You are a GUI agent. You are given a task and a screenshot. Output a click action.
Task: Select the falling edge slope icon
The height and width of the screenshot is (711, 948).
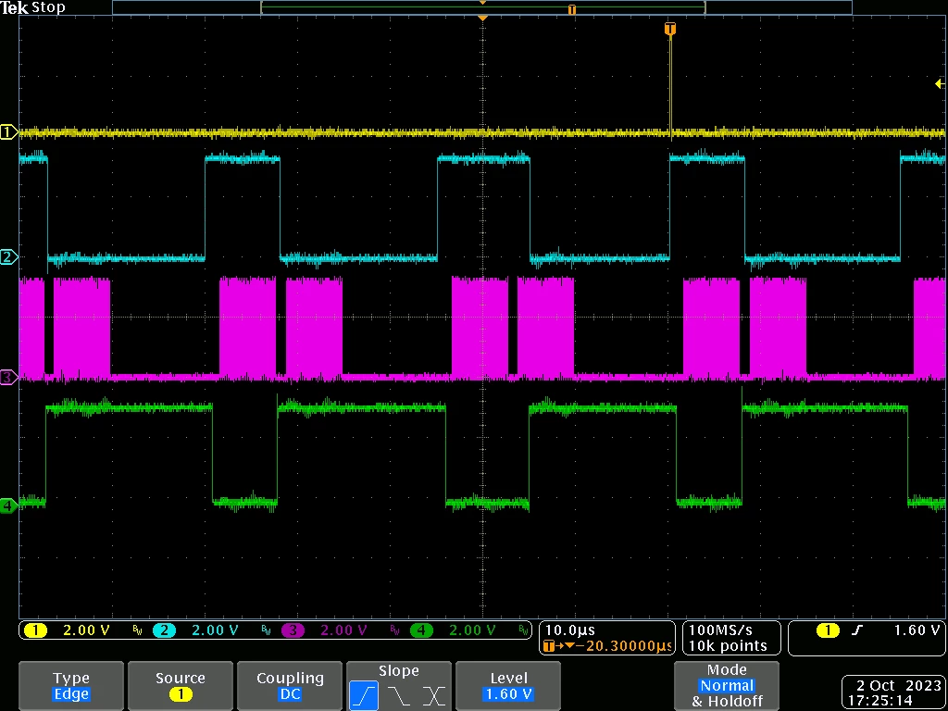click(399, 695)
